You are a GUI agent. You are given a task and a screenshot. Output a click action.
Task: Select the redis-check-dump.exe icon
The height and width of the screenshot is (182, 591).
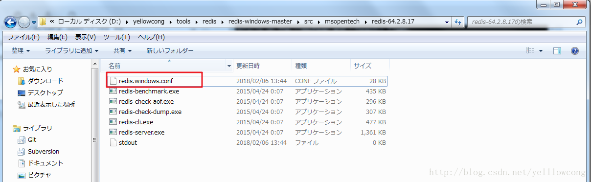[113, 112]
